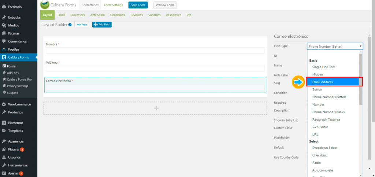Click the Layout Builder help question icon
Image resolution: width=375 pixels, height=177 pixels.
click(70, 25)
